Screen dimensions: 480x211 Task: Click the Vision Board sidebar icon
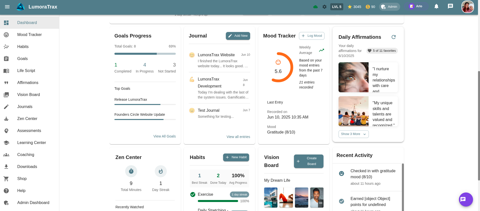6,95
